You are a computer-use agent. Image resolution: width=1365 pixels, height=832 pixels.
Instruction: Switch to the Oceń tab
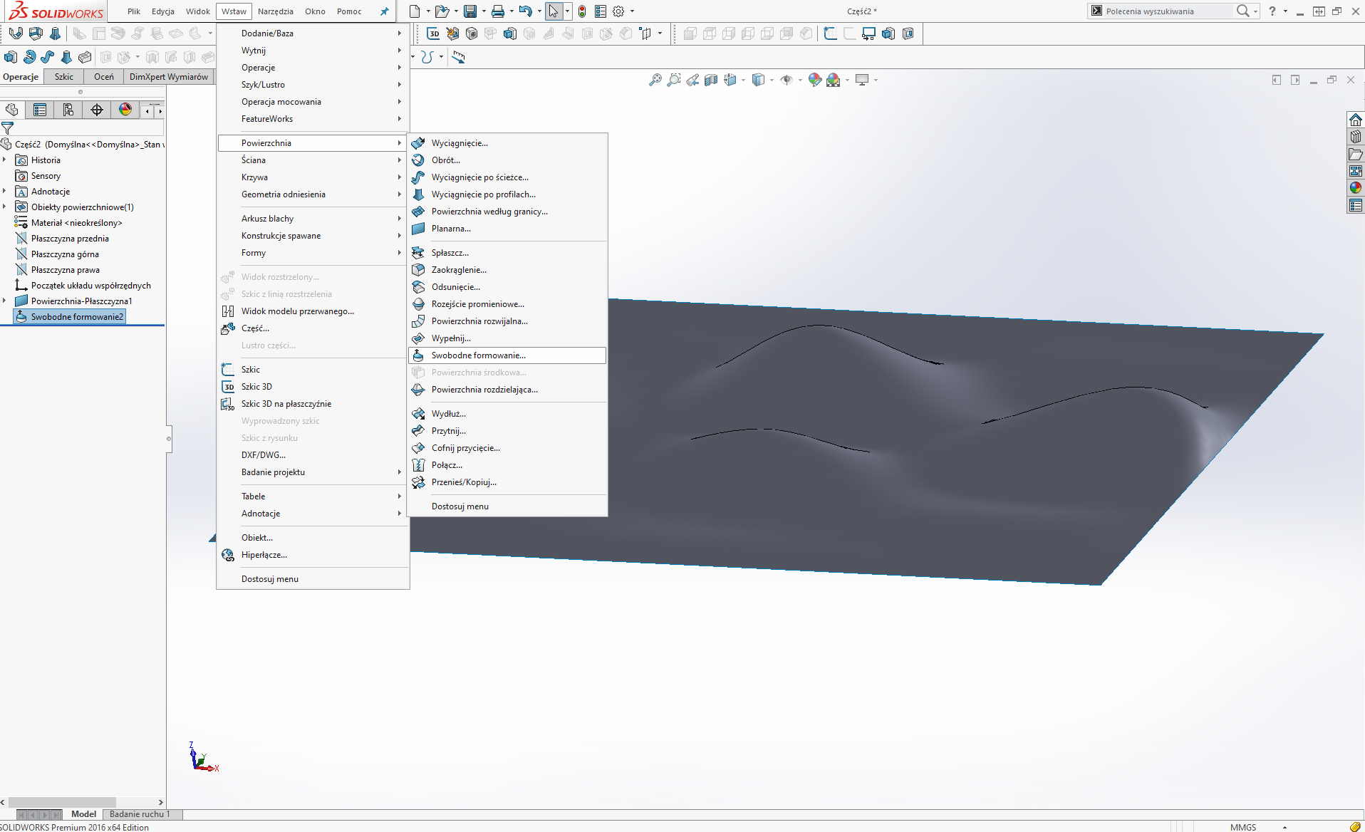pyautogui.click(x=103, y=77)
